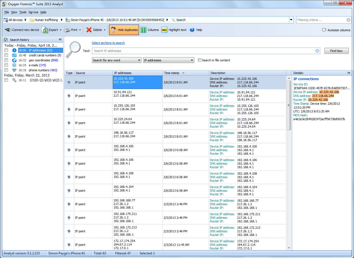Click the Simon Payge's iPhone 4S breadcrumb
The image size is (354, 258).
[x=115, y=20]
